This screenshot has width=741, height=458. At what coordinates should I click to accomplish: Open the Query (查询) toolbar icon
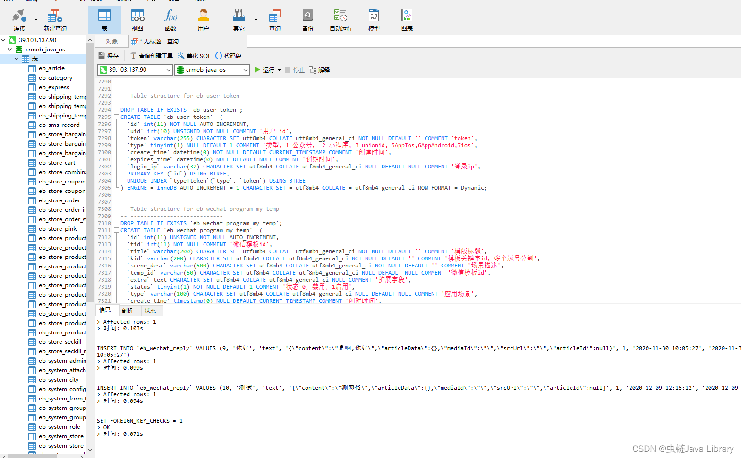[x=275, y=20]
